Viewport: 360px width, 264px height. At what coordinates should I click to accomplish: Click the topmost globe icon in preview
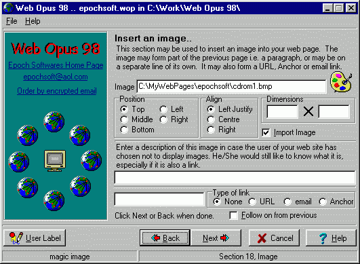54,121
